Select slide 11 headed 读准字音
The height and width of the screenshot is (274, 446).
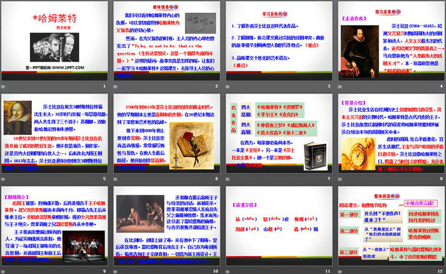point(279,226)
